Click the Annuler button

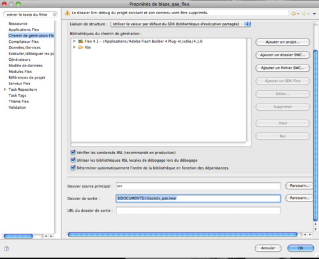(268, 248)
